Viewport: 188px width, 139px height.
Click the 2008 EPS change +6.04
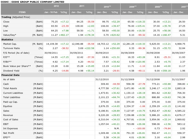click(167, 137)
